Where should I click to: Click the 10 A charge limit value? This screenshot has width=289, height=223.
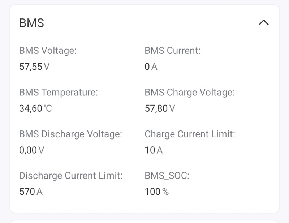[154, 150]
